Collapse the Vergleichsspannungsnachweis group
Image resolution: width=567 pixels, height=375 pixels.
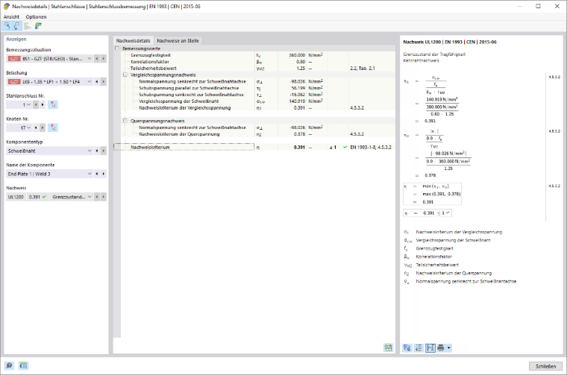125,75
